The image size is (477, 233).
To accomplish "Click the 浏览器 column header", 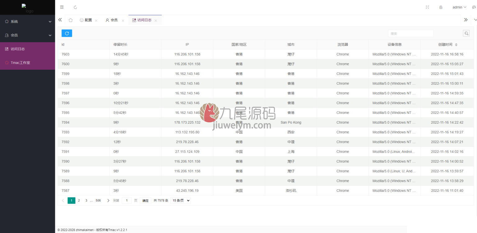I will point(343,45).
